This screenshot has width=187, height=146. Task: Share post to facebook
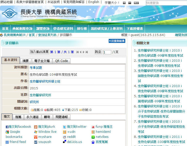click(18, 127)
